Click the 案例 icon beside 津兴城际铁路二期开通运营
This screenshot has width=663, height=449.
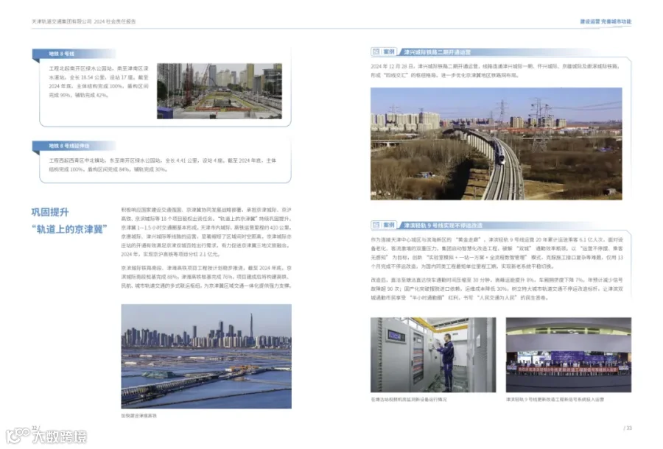coord(383,52)
